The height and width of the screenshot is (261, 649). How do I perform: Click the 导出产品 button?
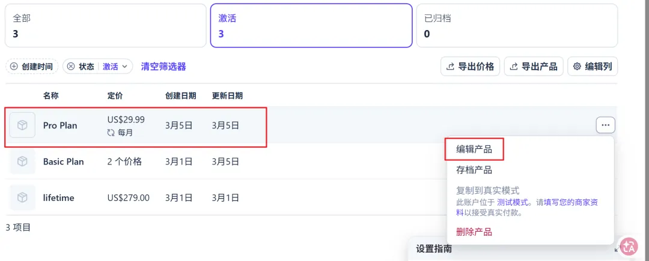534,67
